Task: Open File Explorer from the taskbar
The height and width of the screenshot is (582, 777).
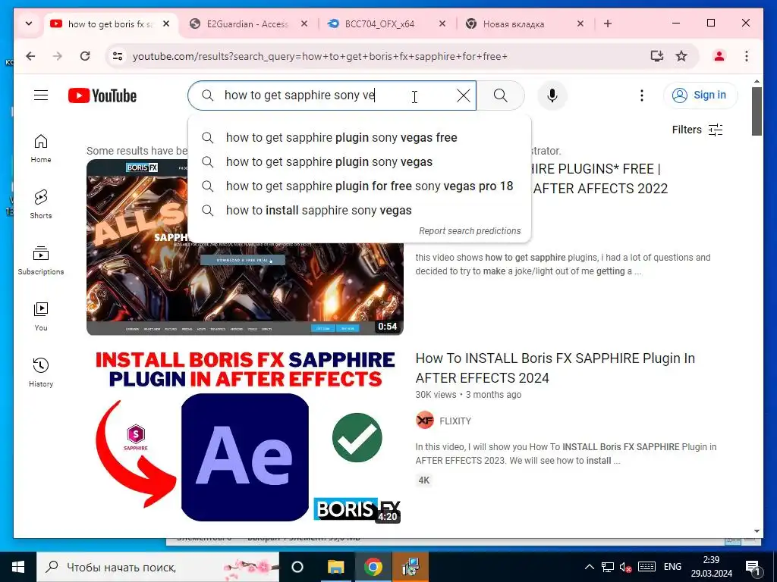Action: click(335, 567)
